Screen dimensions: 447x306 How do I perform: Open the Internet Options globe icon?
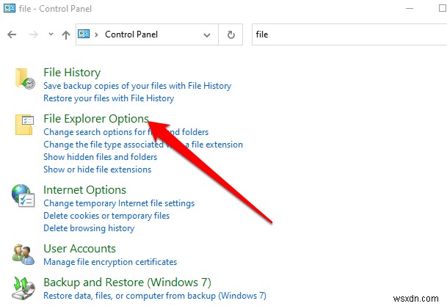(23, 196)
